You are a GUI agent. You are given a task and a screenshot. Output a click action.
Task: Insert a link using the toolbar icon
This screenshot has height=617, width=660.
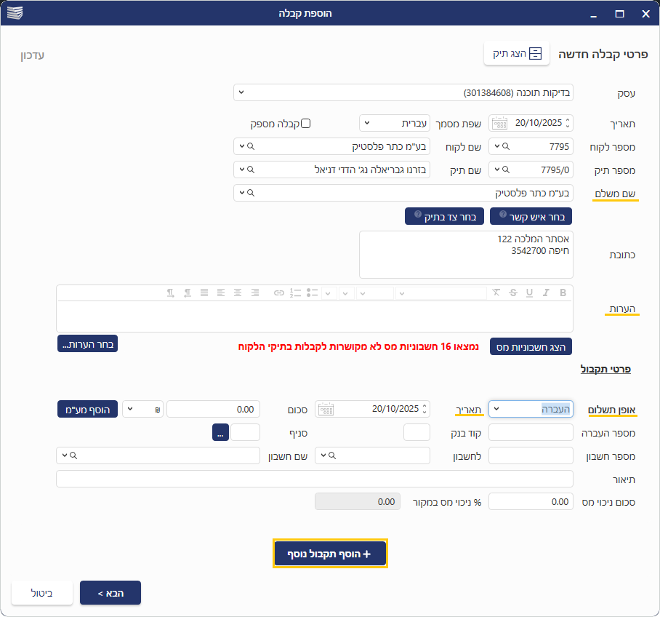(x=278, y=293)
